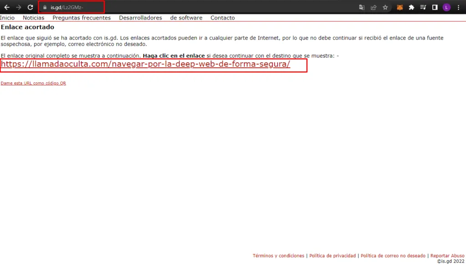
Task: Reload the page with the refresh icon
Action: (30, 7)
